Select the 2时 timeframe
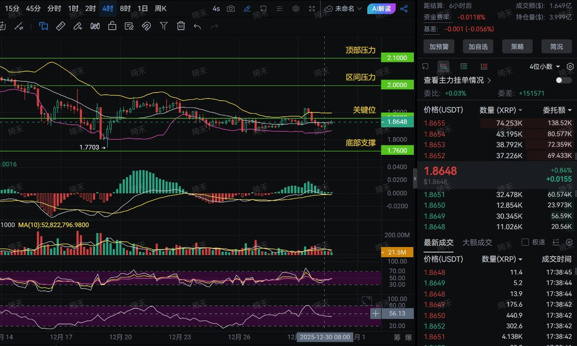 pos(90,8)
